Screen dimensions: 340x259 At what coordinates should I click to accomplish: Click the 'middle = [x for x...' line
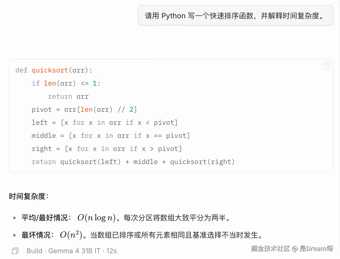click(x=111, y=136)
